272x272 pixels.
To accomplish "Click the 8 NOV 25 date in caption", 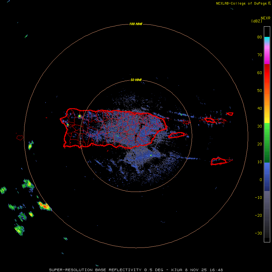I will click(x=196, y=270).
